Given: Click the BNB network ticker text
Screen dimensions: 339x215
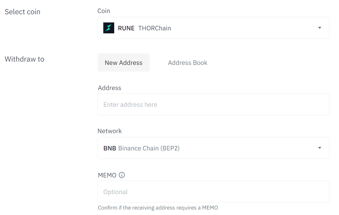Looking at the screenshot, I should [110, 148].
